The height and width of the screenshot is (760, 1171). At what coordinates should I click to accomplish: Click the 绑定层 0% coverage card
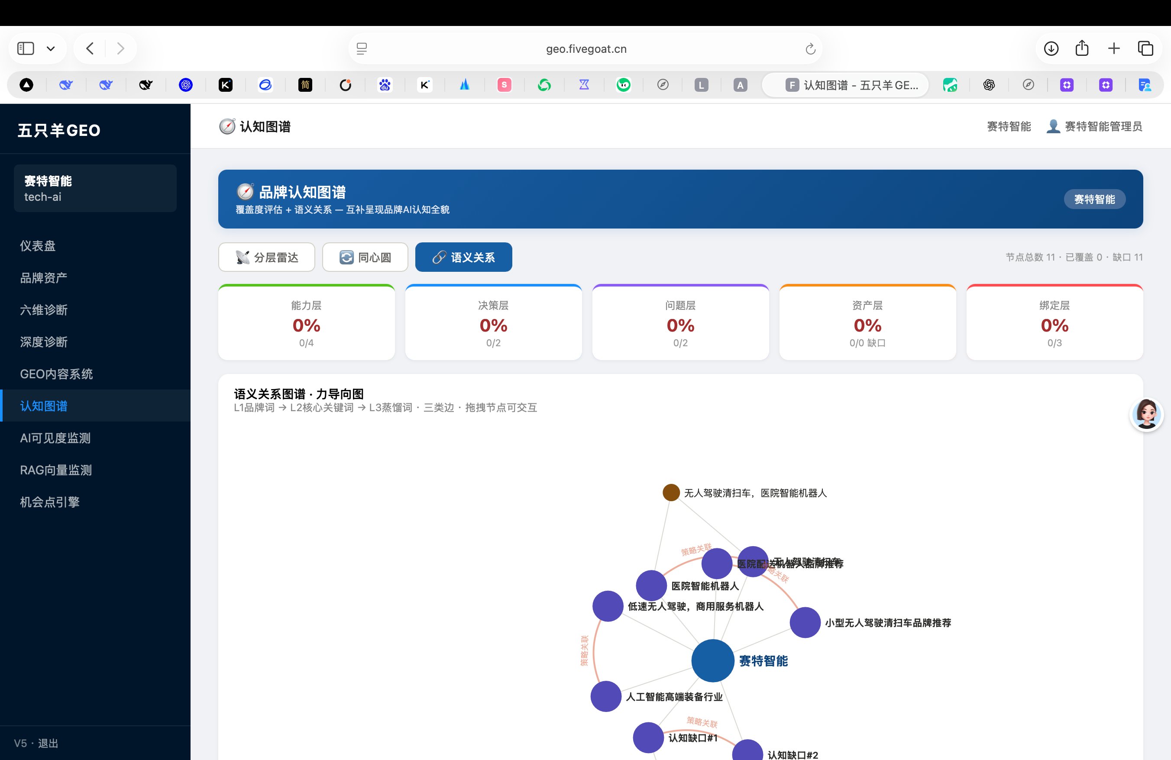click(1055, 322)
